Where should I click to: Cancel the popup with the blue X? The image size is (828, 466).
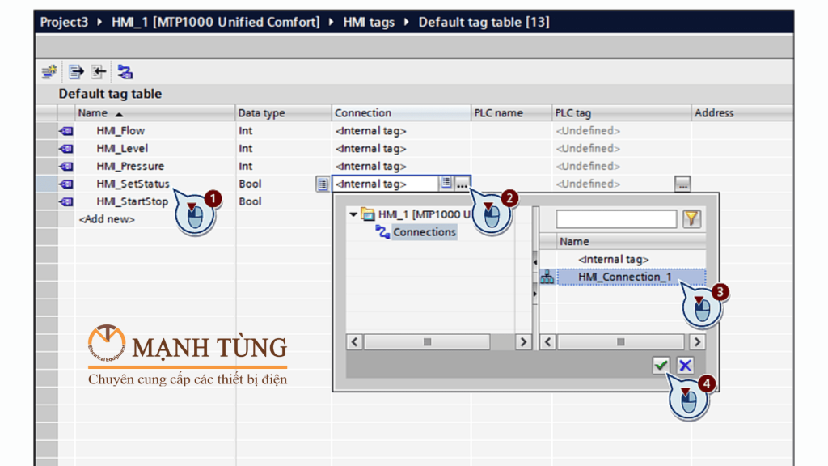click(x=685, y=366)
